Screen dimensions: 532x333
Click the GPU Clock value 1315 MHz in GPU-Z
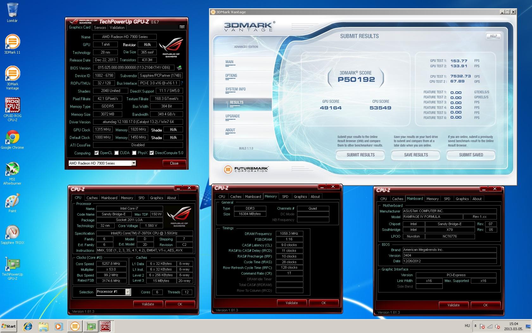click(x=103, y=130)
